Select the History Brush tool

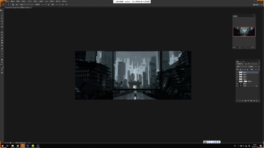tap(2, 35)
